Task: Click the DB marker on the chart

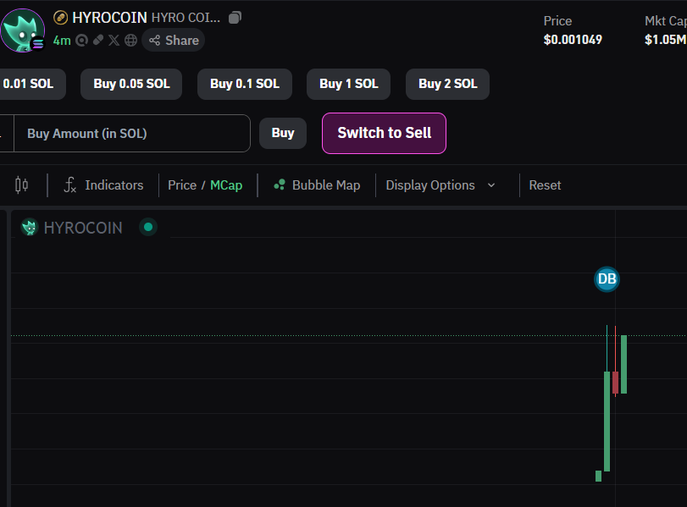Action: pos(607,279)
